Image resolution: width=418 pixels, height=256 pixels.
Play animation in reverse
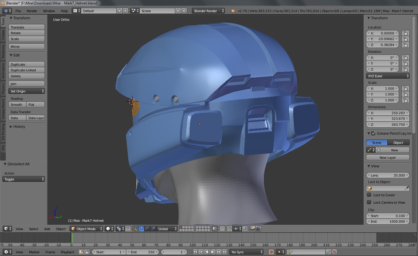(x=207, y=252)
